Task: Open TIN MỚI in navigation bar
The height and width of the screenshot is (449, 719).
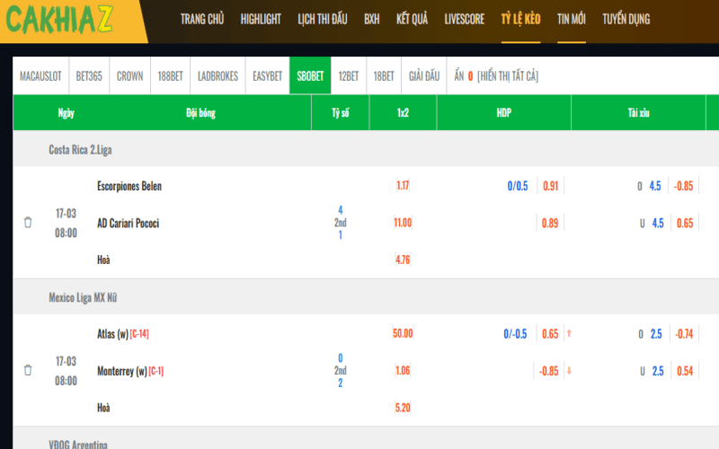Action: click(x=571, y=19)
